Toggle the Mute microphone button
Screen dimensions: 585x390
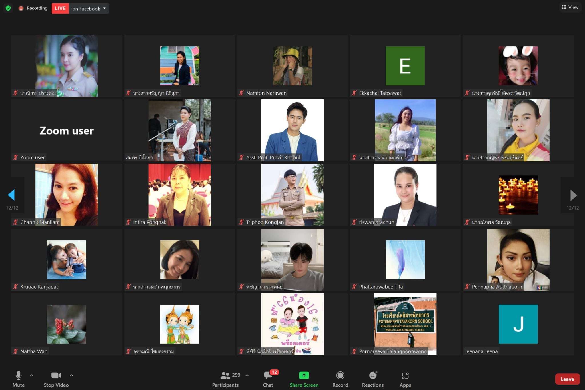[19, 375]
